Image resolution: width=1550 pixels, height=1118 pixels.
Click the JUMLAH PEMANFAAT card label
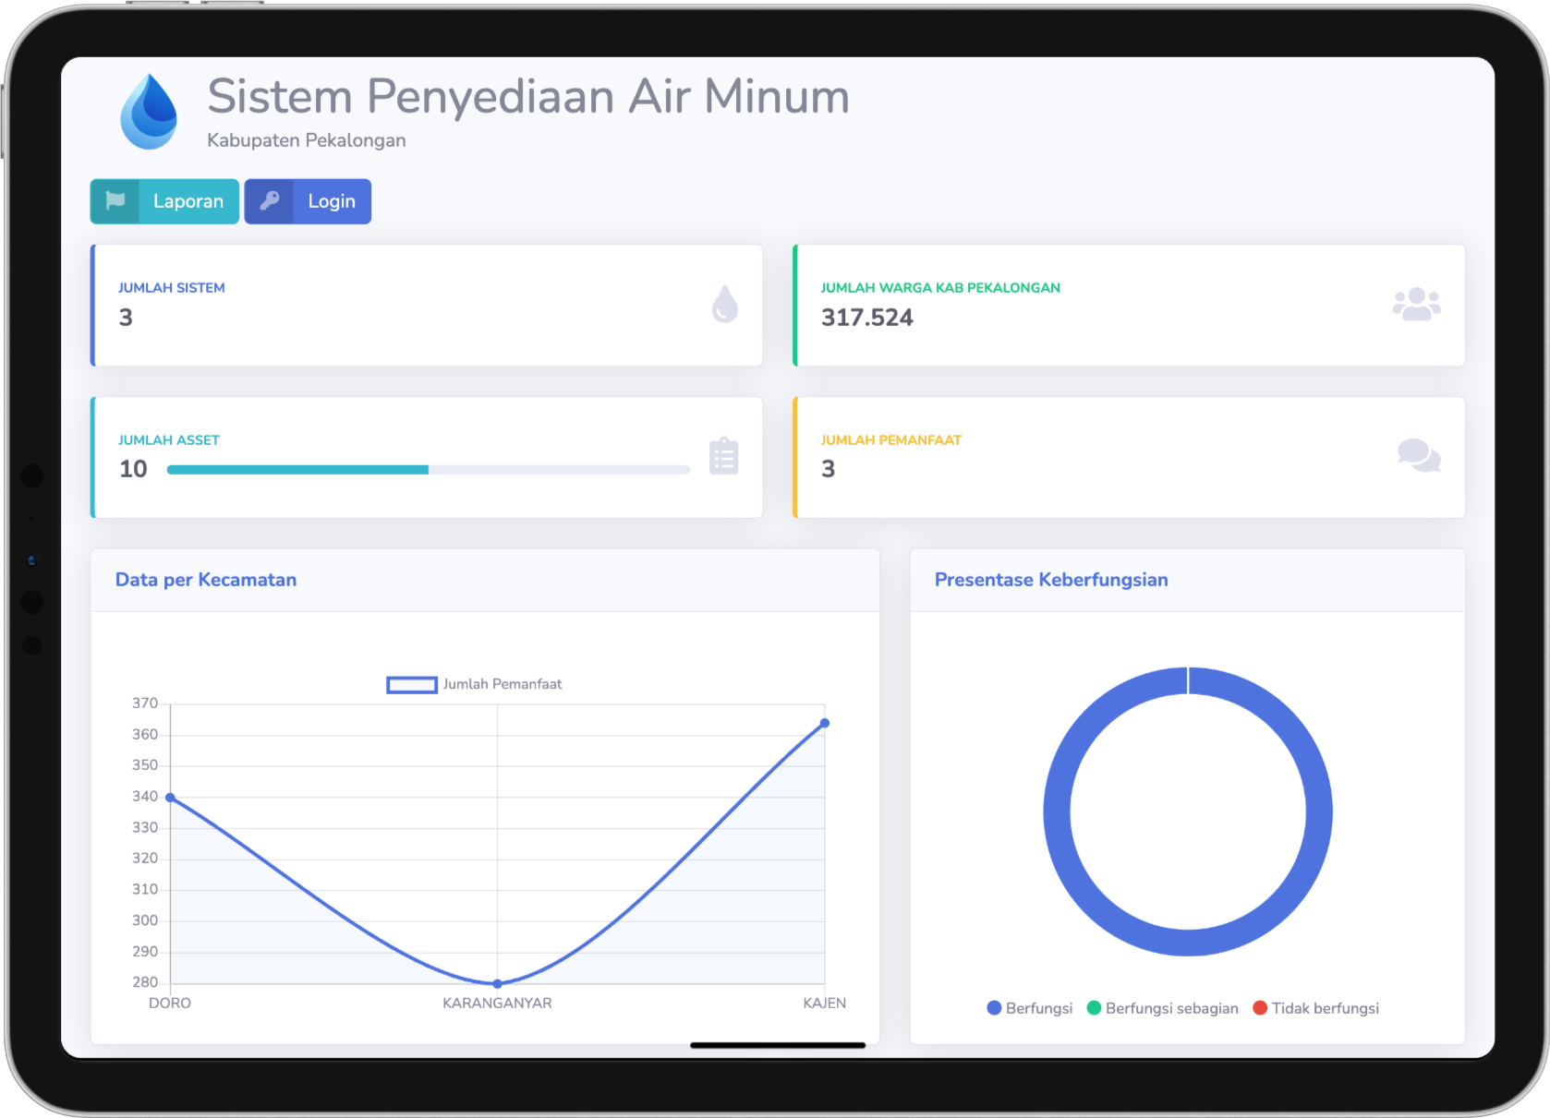891,440
